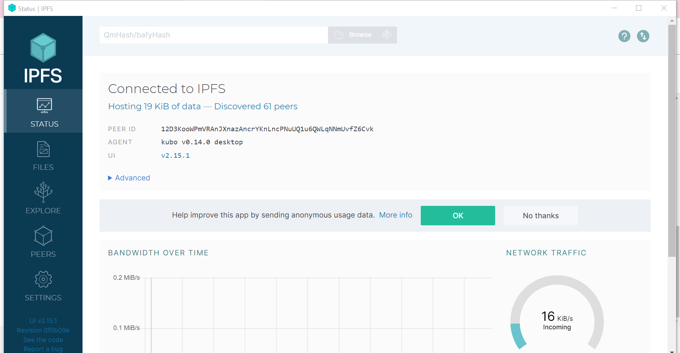Accept usage data with OK button
680x353 pixels.
[458, 215]
